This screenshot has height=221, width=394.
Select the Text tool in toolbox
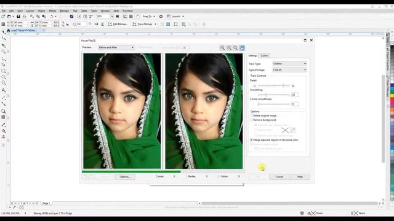click(4, 90)
